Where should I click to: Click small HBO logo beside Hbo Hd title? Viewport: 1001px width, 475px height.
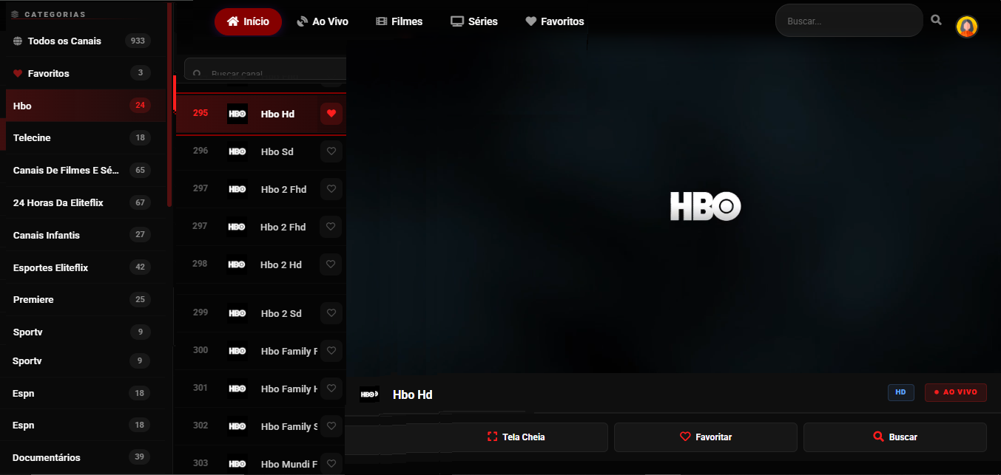tap(369, 394)
